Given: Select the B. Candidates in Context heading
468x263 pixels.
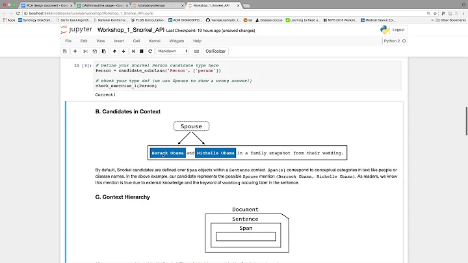Looking at the screenshot, I should pos(128,111).
